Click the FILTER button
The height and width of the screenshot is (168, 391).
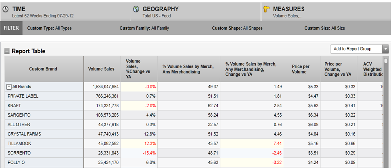(x=11, y=28)
